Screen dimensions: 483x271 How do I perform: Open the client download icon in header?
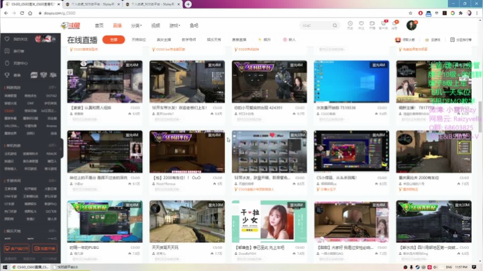pos(384,25)
